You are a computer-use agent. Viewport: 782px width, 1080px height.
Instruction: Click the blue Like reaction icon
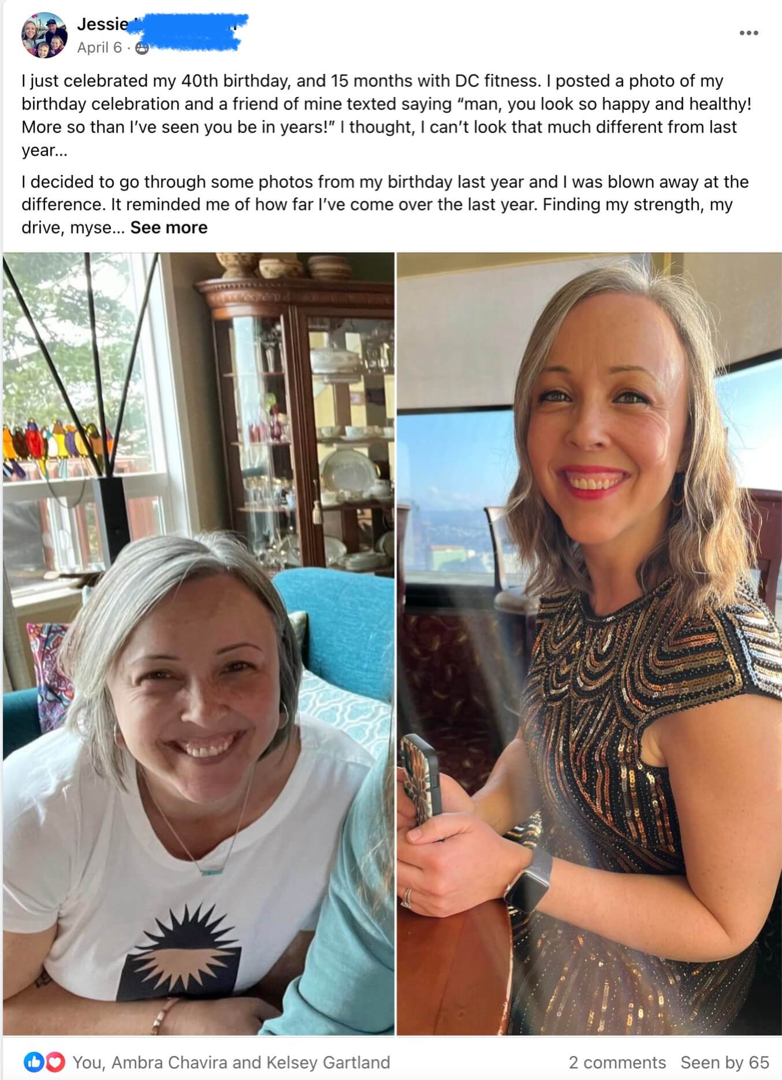tap(33, 1062)
